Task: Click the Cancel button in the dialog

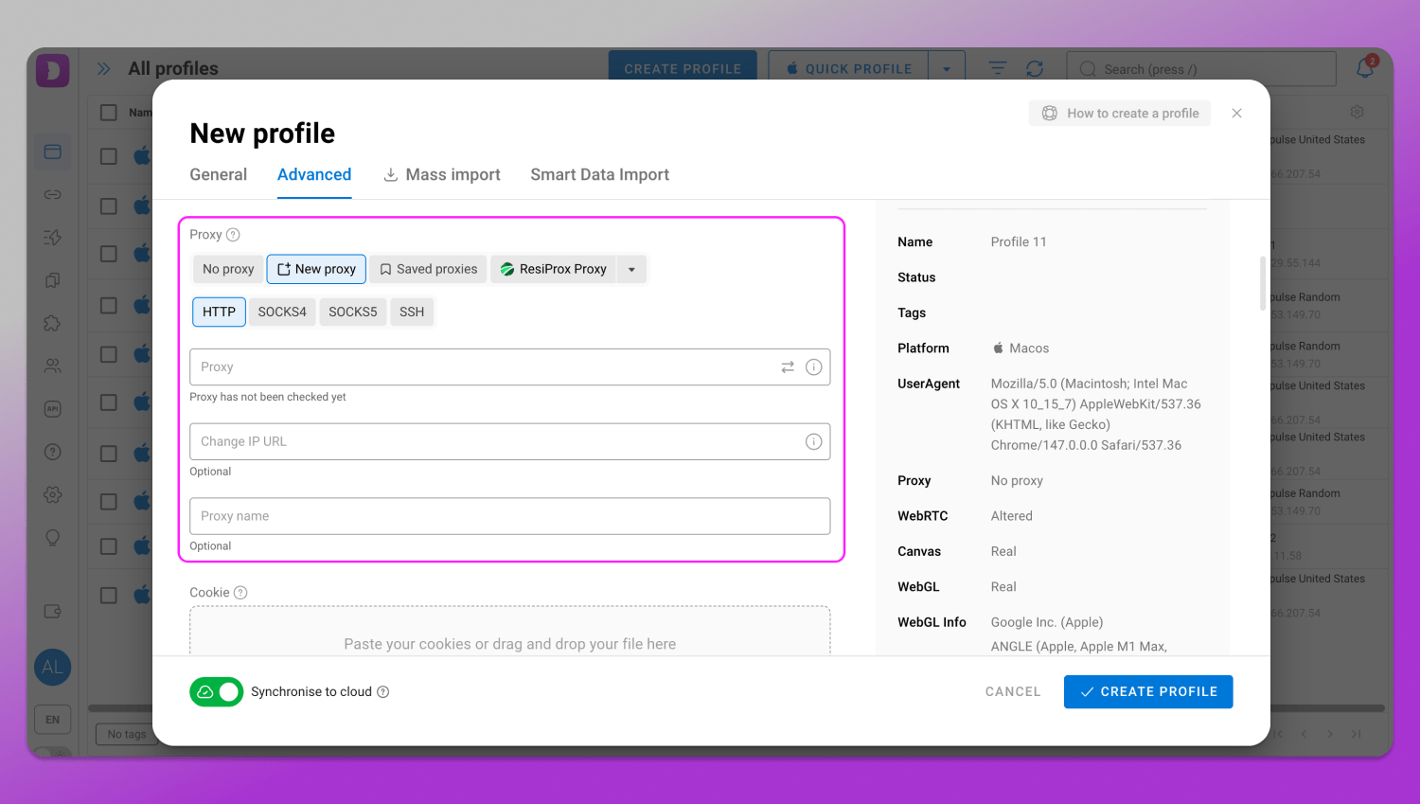Action: tap(1013, 692)
